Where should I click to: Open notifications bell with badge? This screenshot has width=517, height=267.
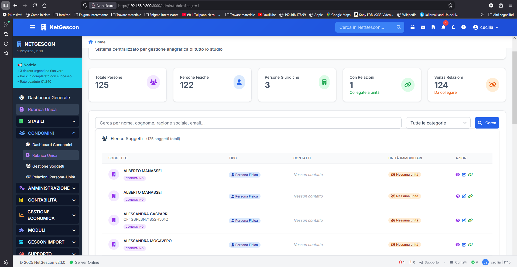click(443, 27)
